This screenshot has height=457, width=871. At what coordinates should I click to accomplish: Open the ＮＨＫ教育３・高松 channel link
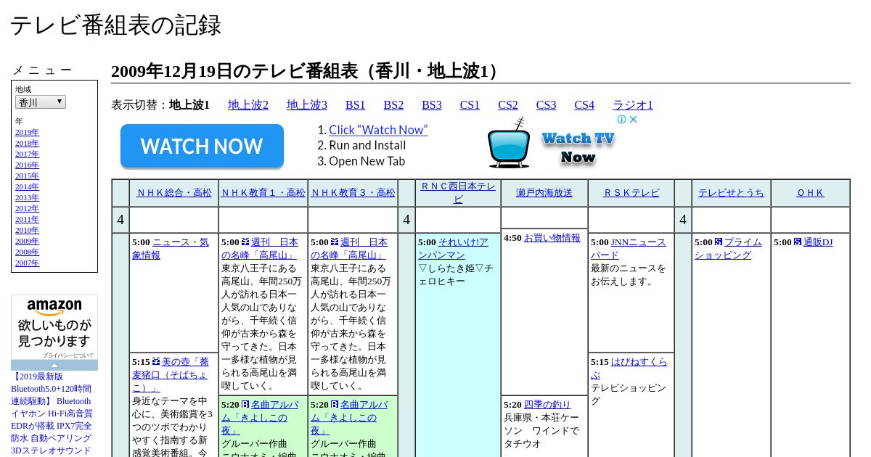[x=353, y=193]
